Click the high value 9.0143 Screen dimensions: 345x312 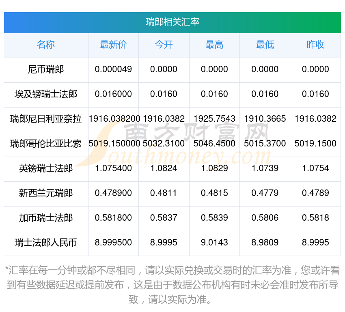[214, 243]
